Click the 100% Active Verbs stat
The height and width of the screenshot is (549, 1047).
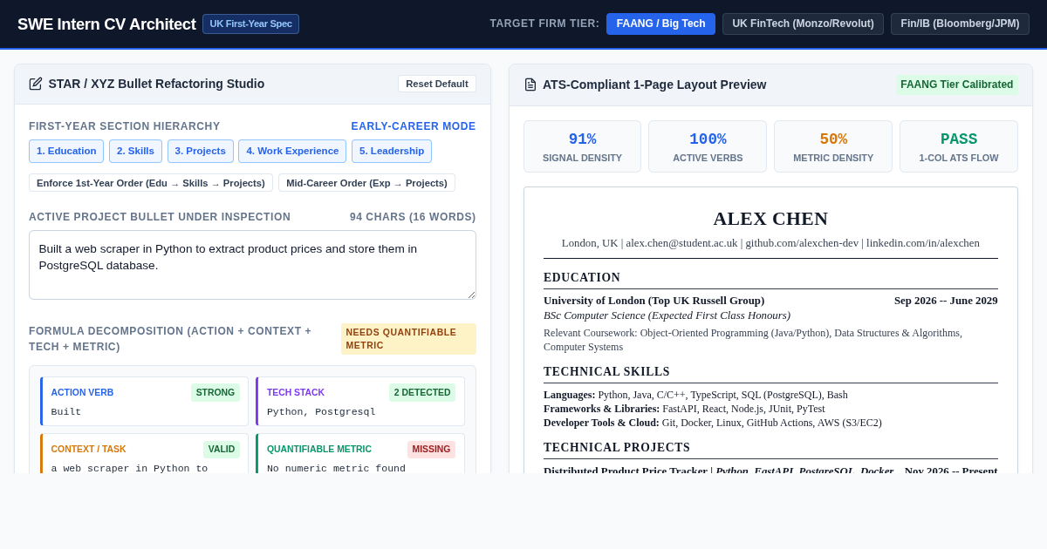tap(708, 146)
